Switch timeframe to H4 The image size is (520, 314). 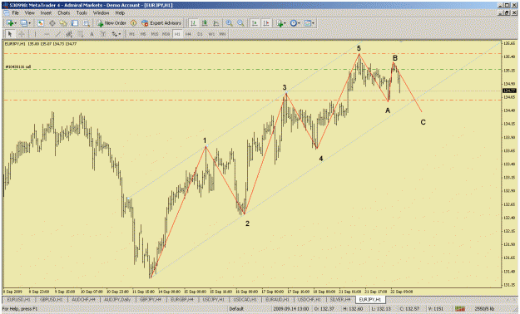(x=188, y=34)
